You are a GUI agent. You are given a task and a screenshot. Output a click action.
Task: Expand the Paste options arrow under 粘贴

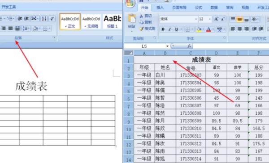click(x=131, y=31)
